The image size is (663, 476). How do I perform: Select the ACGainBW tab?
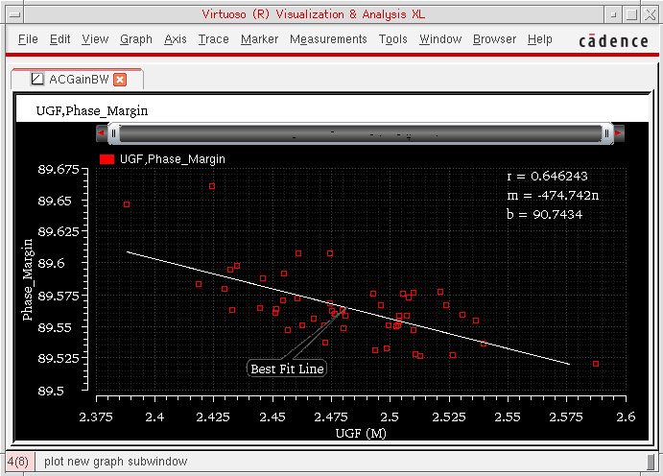(x=79, y=80)
